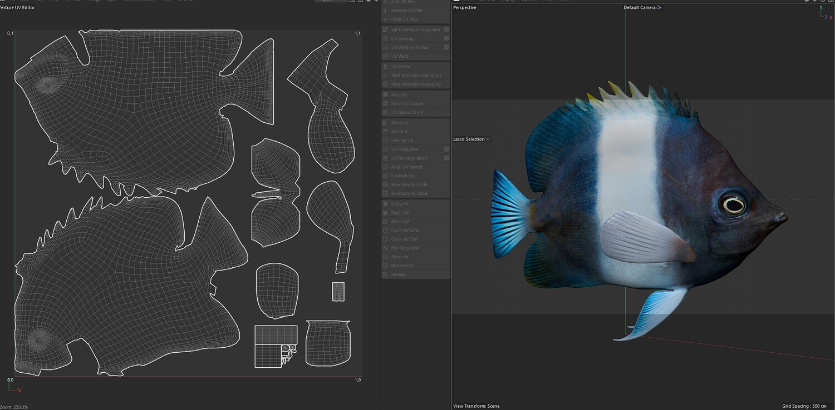Click the Paste UV command
The width and height of the screenshot is (835, 410).
pos(416,213)
